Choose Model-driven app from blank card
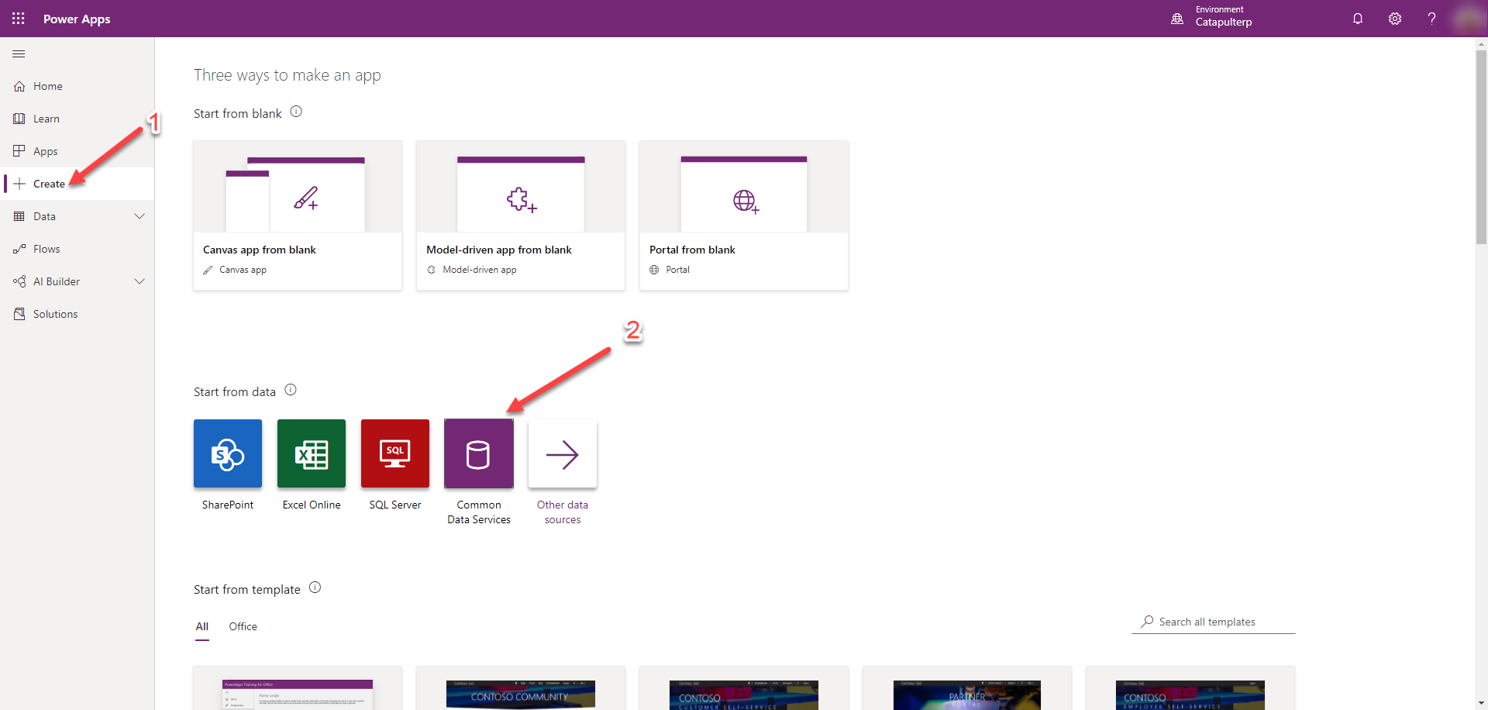This screenshot has width=1488, height=710. [521, 215]
